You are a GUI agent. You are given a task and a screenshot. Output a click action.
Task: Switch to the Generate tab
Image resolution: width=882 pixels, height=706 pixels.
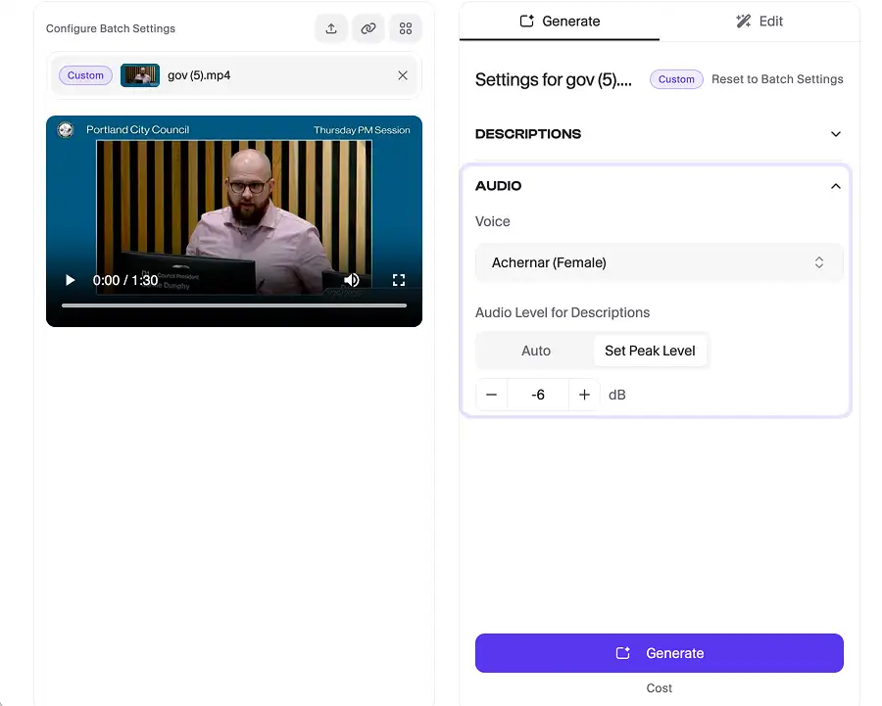click(559, 21)
